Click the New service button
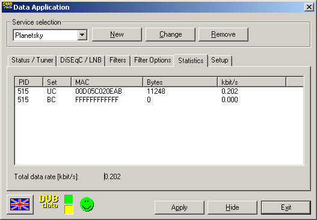This screenshot has width=317, height=220. pos(117,34)
